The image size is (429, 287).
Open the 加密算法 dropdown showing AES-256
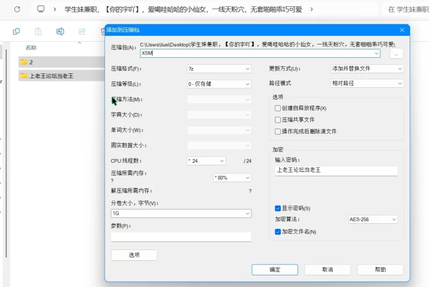(373, 220)
